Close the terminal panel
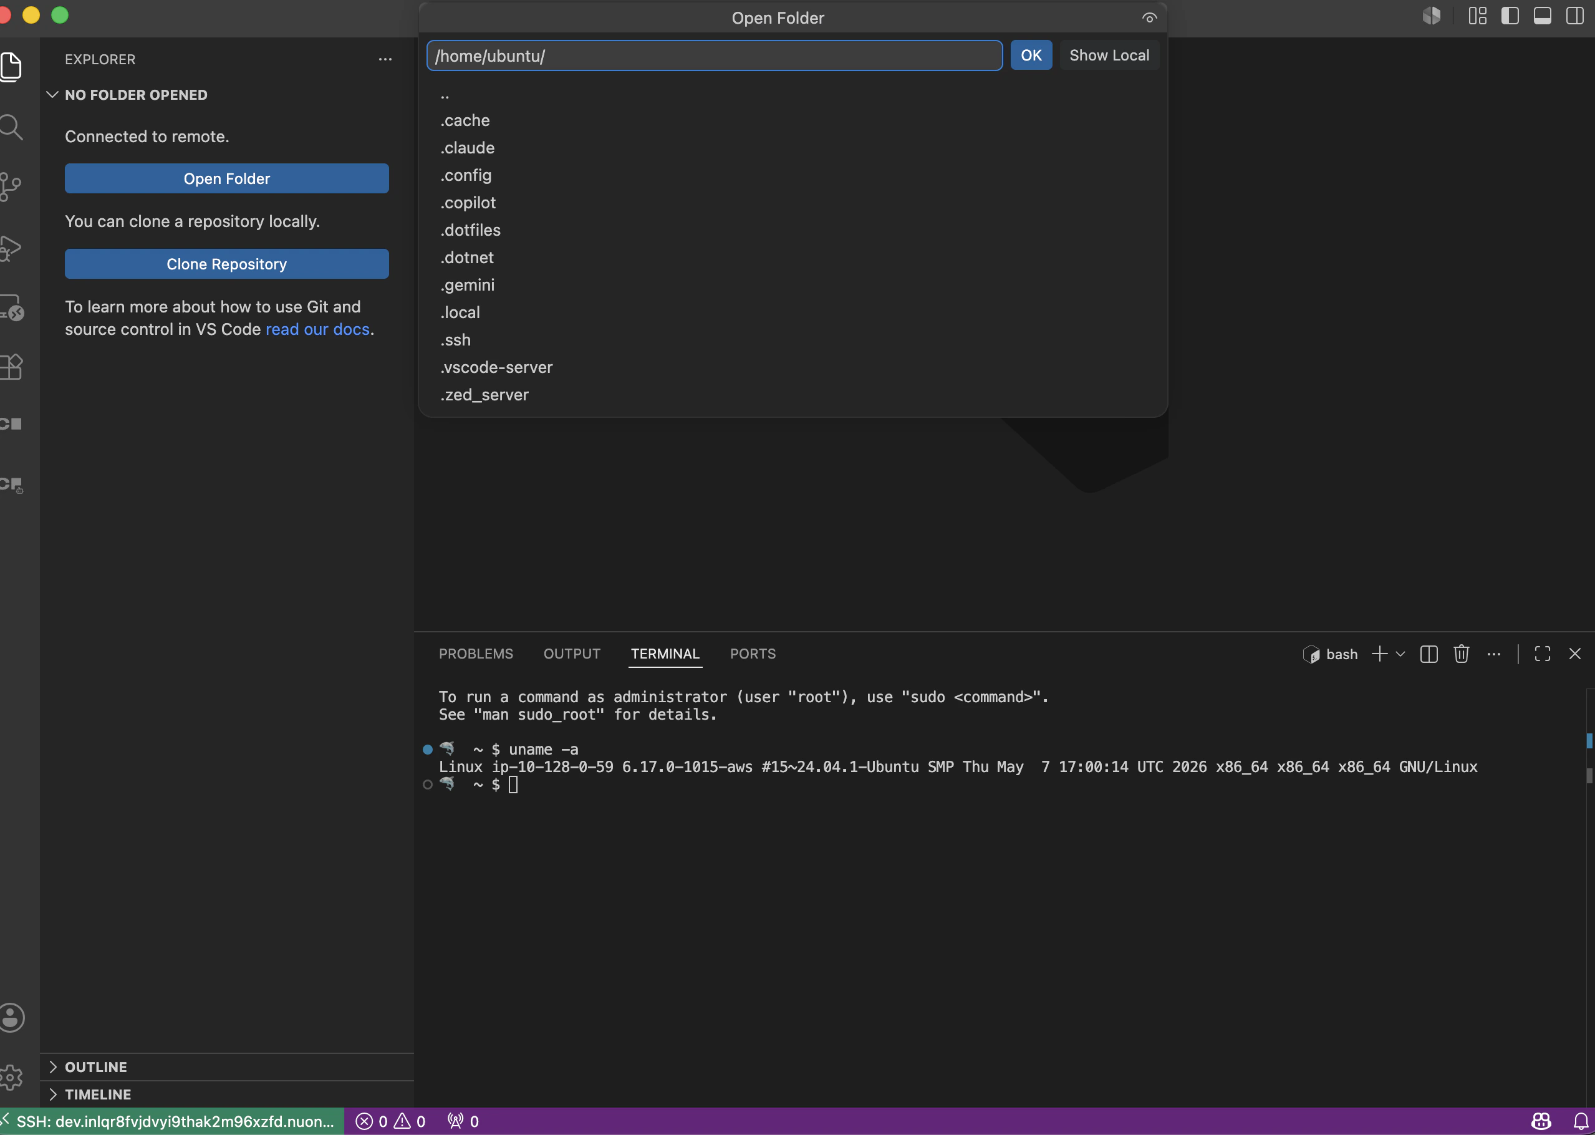The width and height of the screenshot is (1595, 1135). pos(1575,654)
